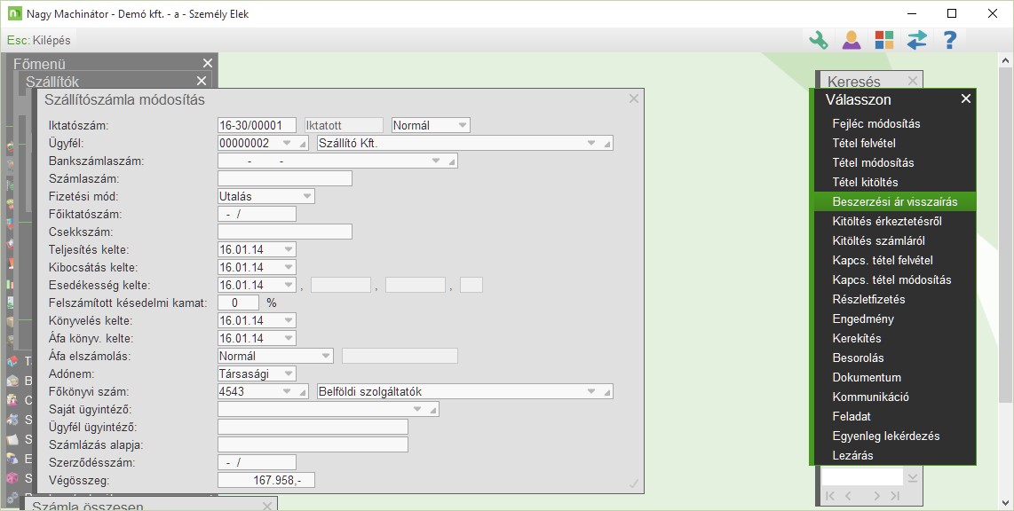1014x511 pixels.
Task: Select Kerekítés menu entry
Action: pyautogui.click(x=894, y=338)
